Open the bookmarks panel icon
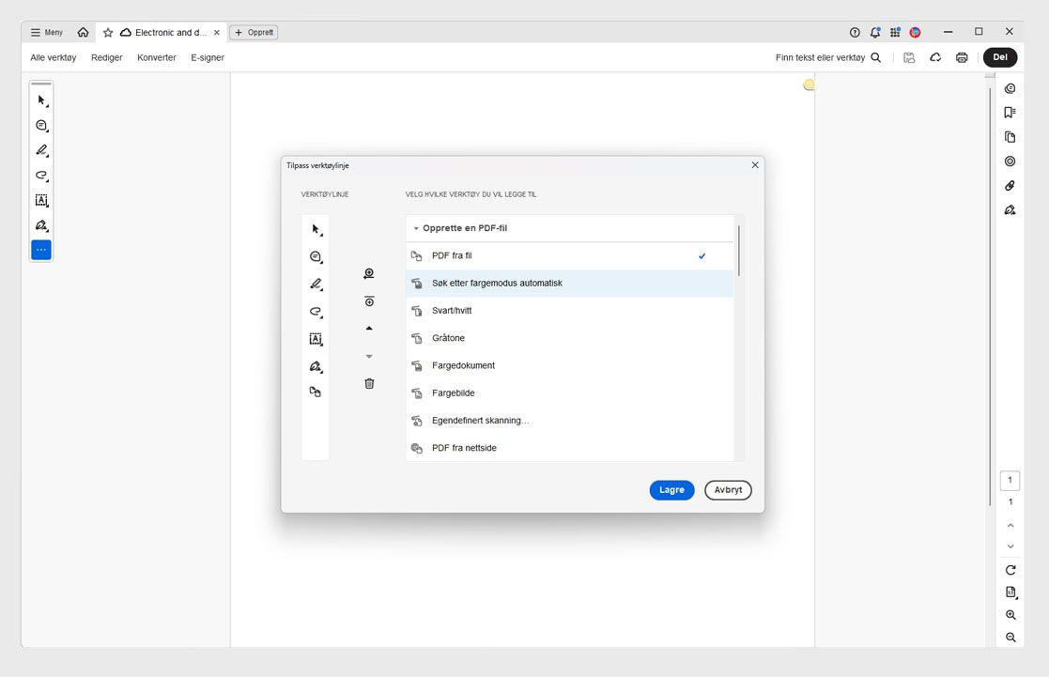 pos(1010,113)
